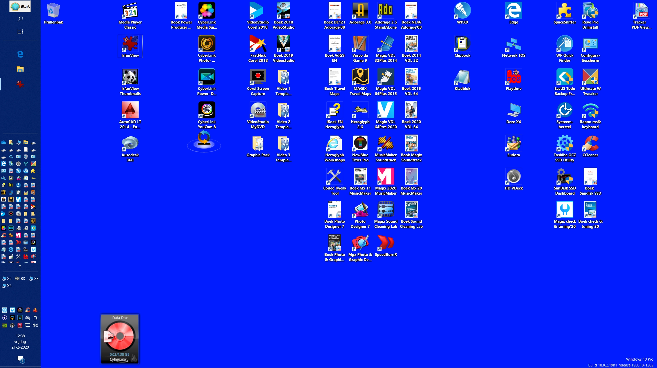The width and height of the screenshot is (657, 368).
Task: Launch CyberLink YouCam 8
Action: coord(207,116)
